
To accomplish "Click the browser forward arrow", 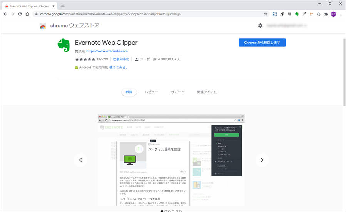I will 13,14.
